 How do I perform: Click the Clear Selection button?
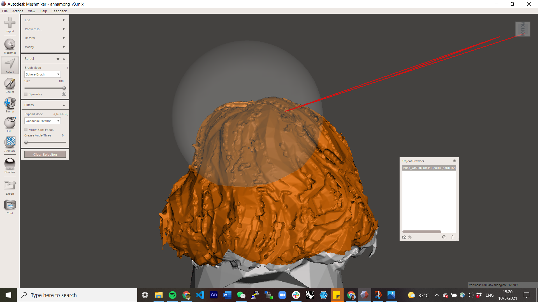(x=45, y=155)
